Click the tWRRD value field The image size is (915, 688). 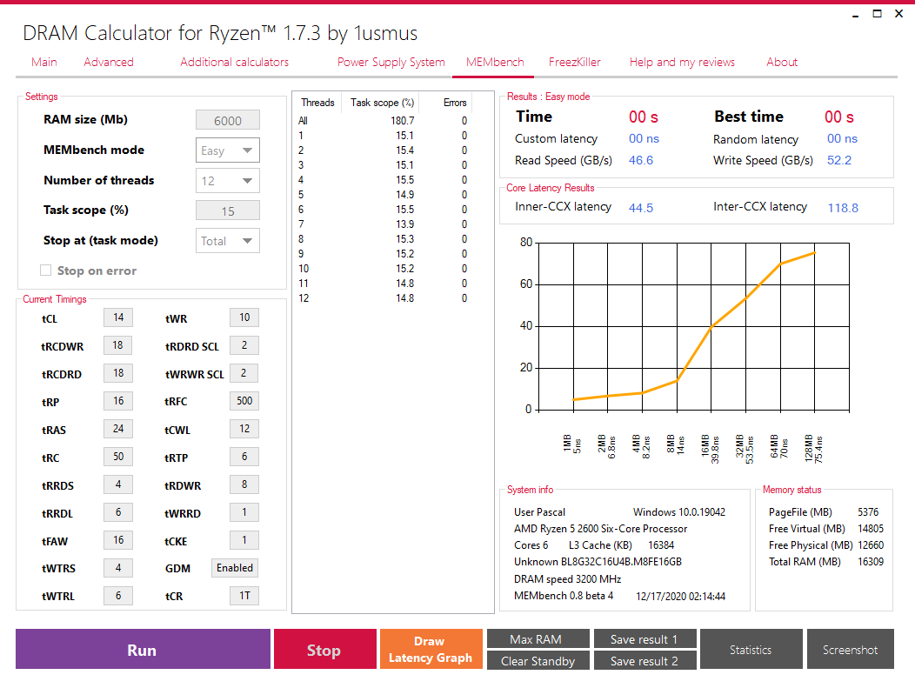(244, 511)
